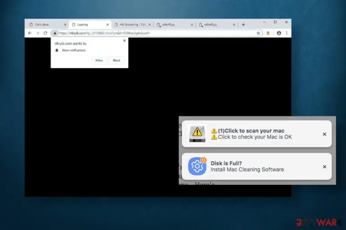Select the first sdferff.gq tab

tap(175, 25)
